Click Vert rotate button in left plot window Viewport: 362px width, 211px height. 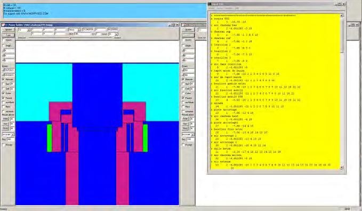point(5,124)
